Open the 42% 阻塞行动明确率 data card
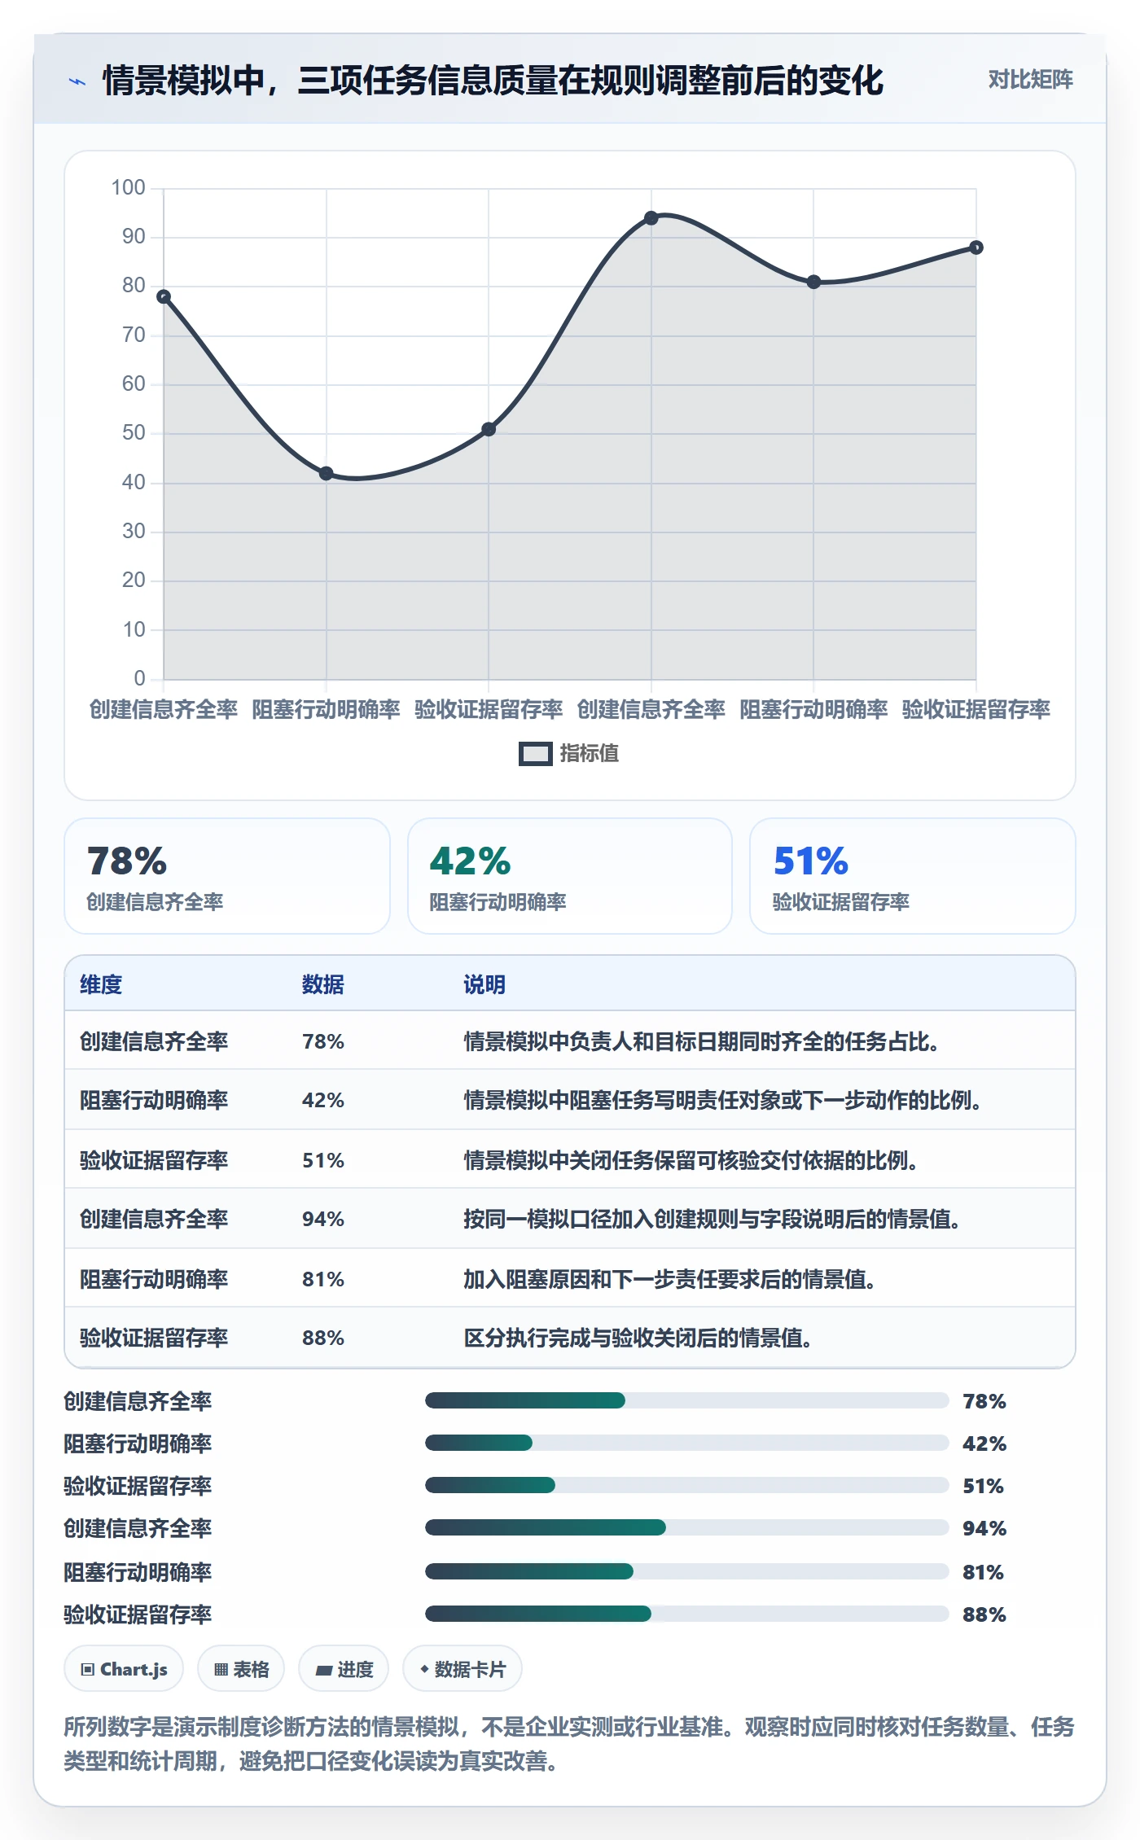Screen dimensions: 1140x1840 click(x=570, y=876)
